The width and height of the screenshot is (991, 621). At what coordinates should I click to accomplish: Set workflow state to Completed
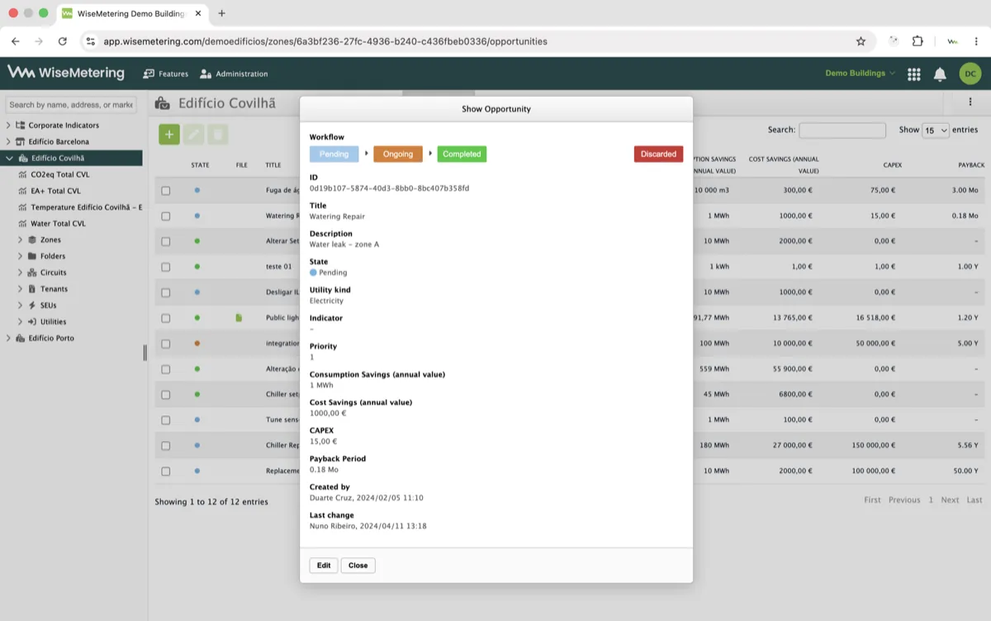tap(462, 154)
